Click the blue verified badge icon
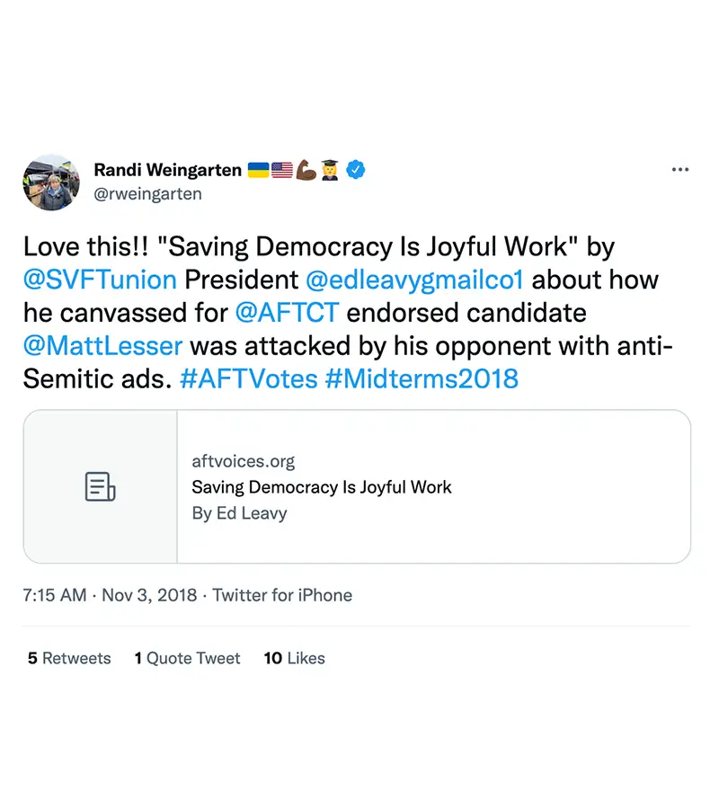 click(356, 169)
